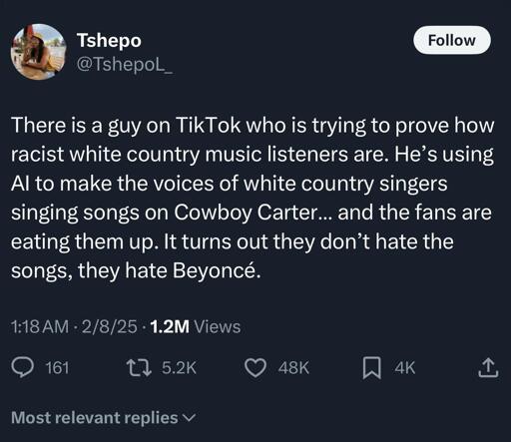Open the @TshepoL_ handle link

pyautogui.click(x=125, y=63)
